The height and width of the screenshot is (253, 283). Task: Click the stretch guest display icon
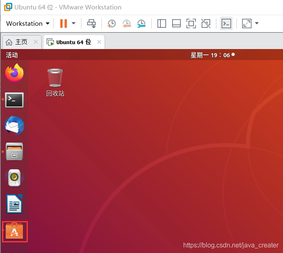[x=247, y=23]
